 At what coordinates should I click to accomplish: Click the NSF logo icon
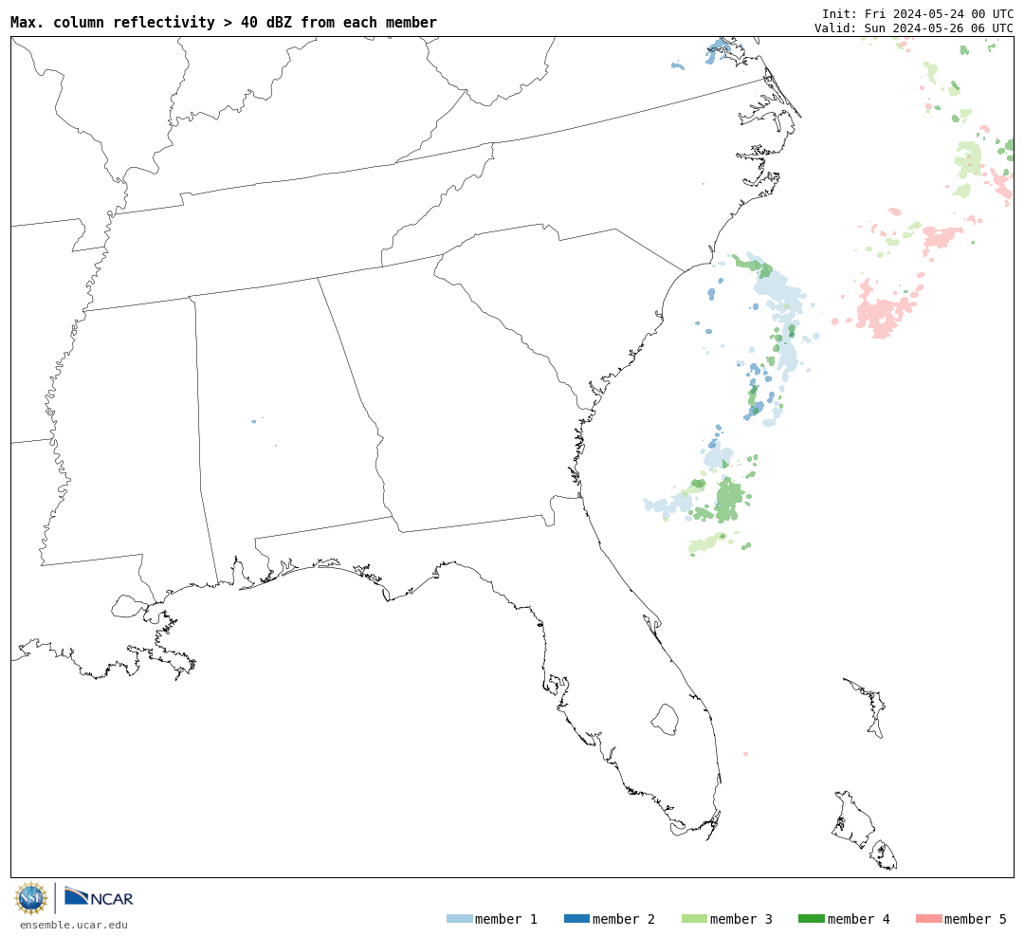[x=30, y=898]
